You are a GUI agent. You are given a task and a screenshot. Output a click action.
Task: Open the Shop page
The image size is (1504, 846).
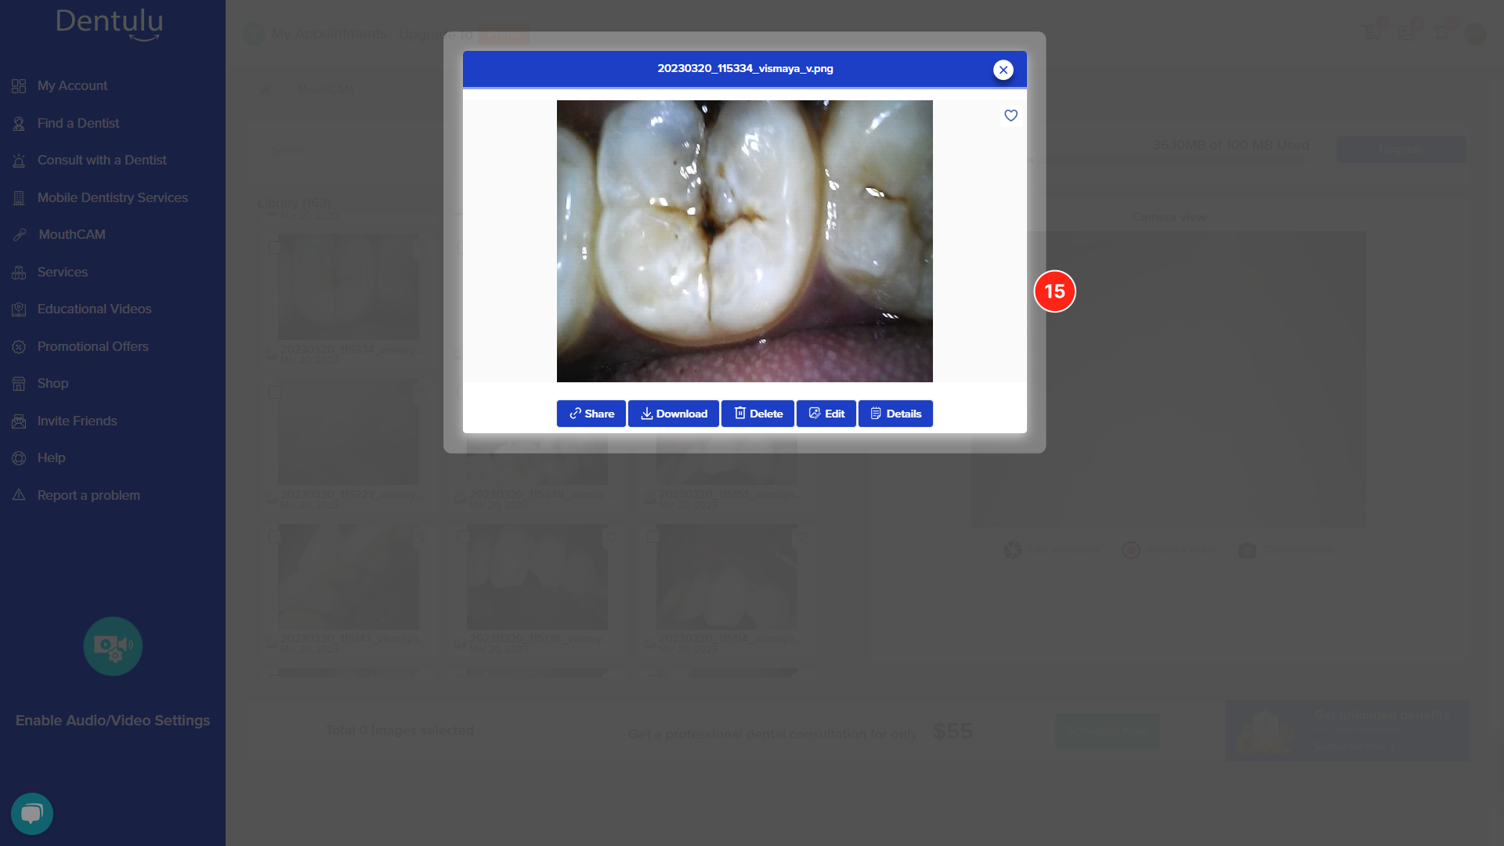pyautogui.click(x=52, y=384)
